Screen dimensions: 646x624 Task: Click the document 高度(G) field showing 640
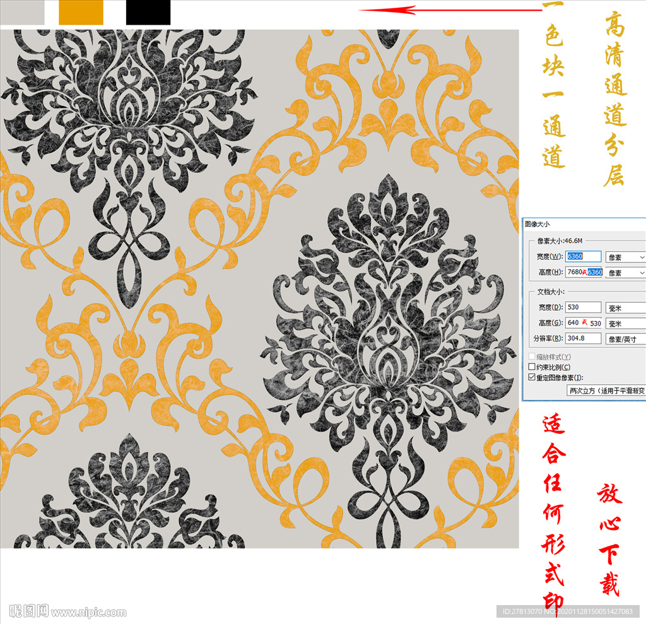point(584,322)
